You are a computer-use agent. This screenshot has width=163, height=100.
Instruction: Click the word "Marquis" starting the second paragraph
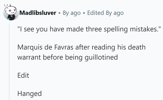(x=30, y=47)
